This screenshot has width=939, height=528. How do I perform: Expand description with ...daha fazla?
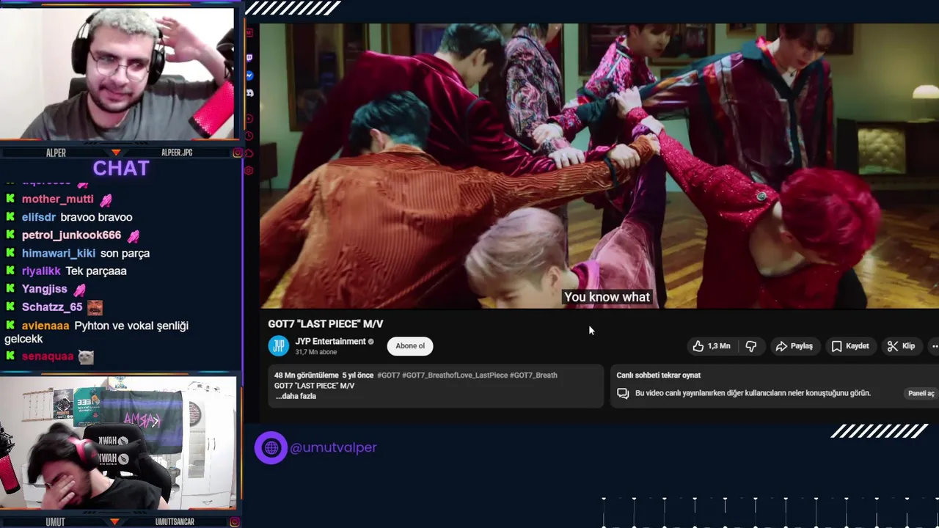pos(296,397)
